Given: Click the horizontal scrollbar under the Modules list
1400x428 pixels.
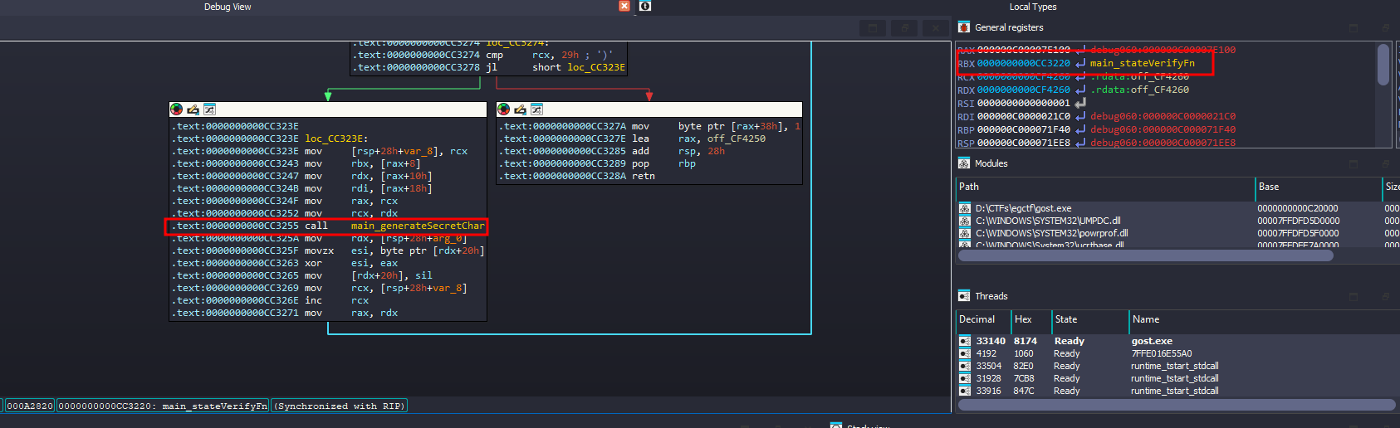Looking at the screenshot, I should click(1145, 255).
